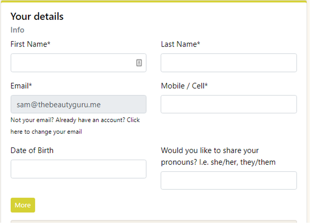Click the share your pronouns question label
Image resolution: width=310 pixels, height=223 pixels.
point(218,156)
